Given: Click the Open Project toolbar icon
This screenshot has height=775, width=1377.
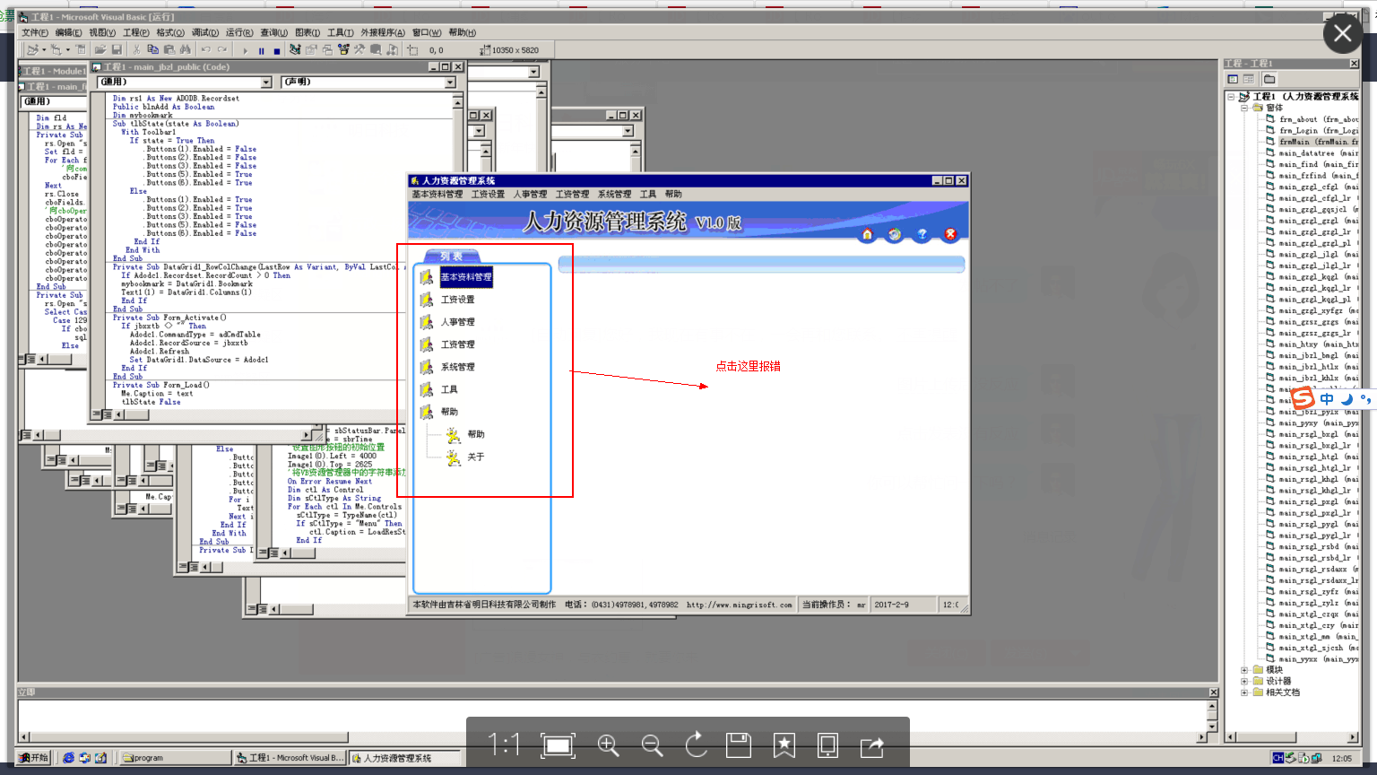Looking at the screenshot, I should tap(100, 50).
